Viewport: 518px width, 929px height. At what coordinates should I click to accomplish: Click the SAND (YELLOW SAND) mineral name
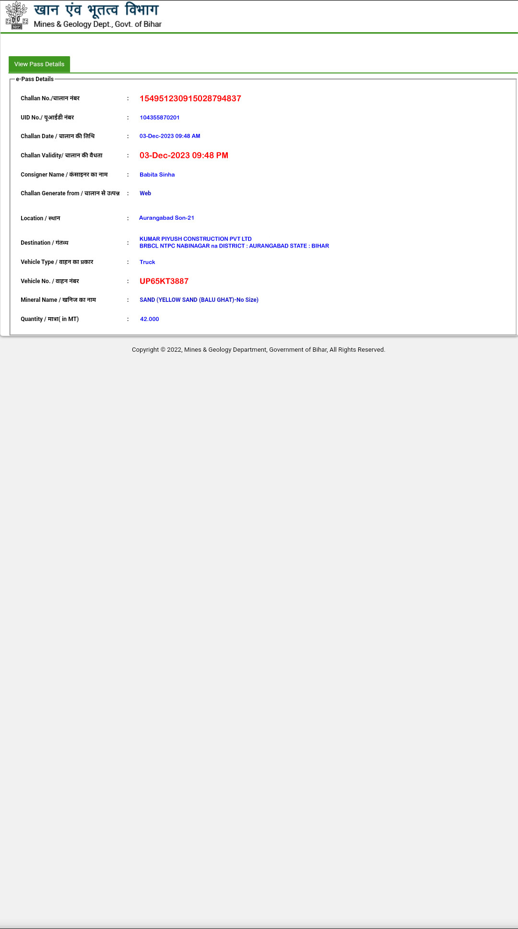(199, 300)
